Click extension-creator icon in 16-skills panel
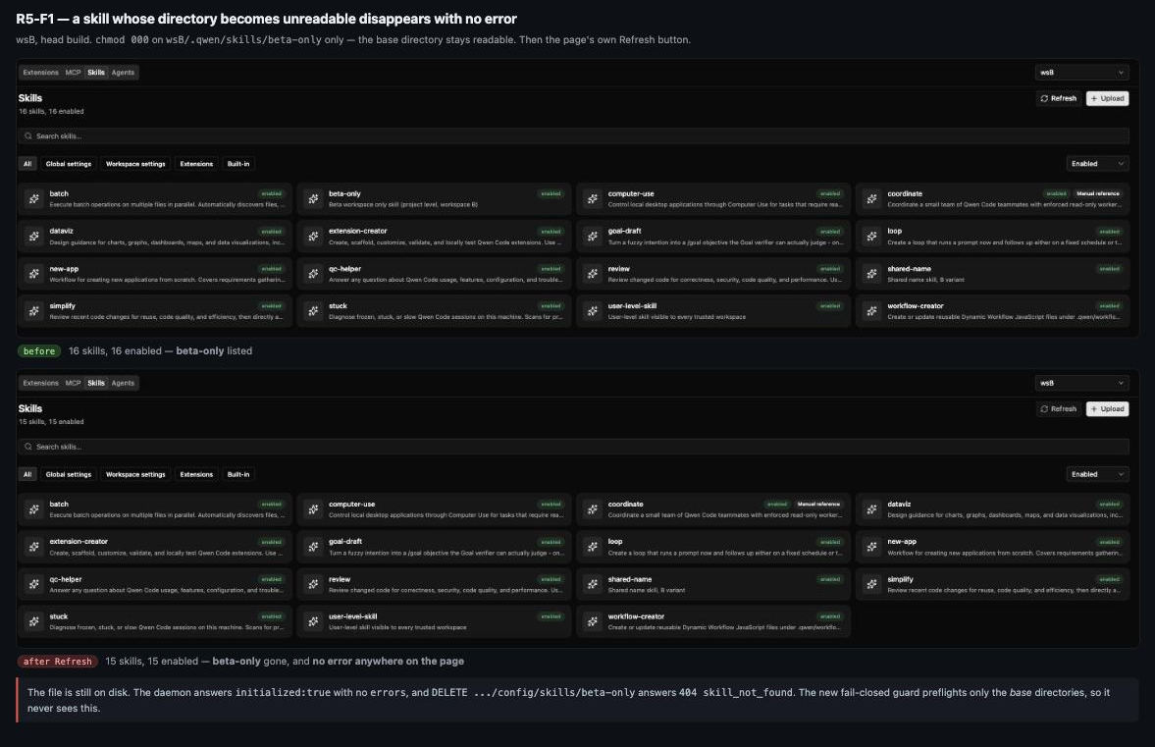 (313, 236)
